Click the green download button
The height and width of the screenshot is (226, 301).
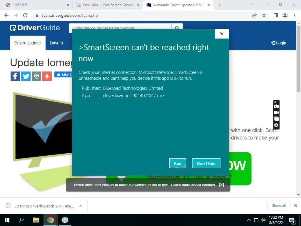(240, 169)
